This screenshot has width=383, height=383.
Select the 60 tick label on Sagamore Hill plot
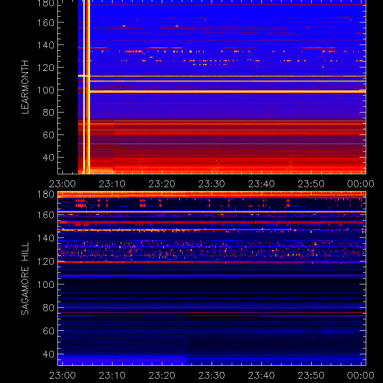[48, 331]
